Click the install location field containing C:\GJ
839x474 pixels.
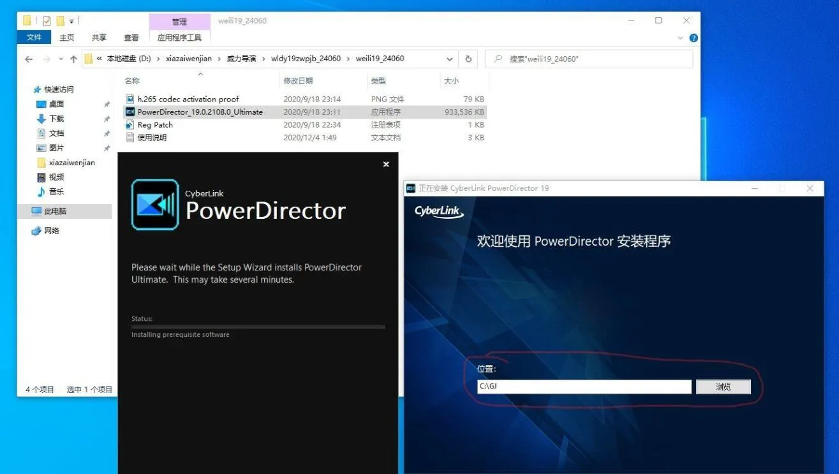pos(584,387)
